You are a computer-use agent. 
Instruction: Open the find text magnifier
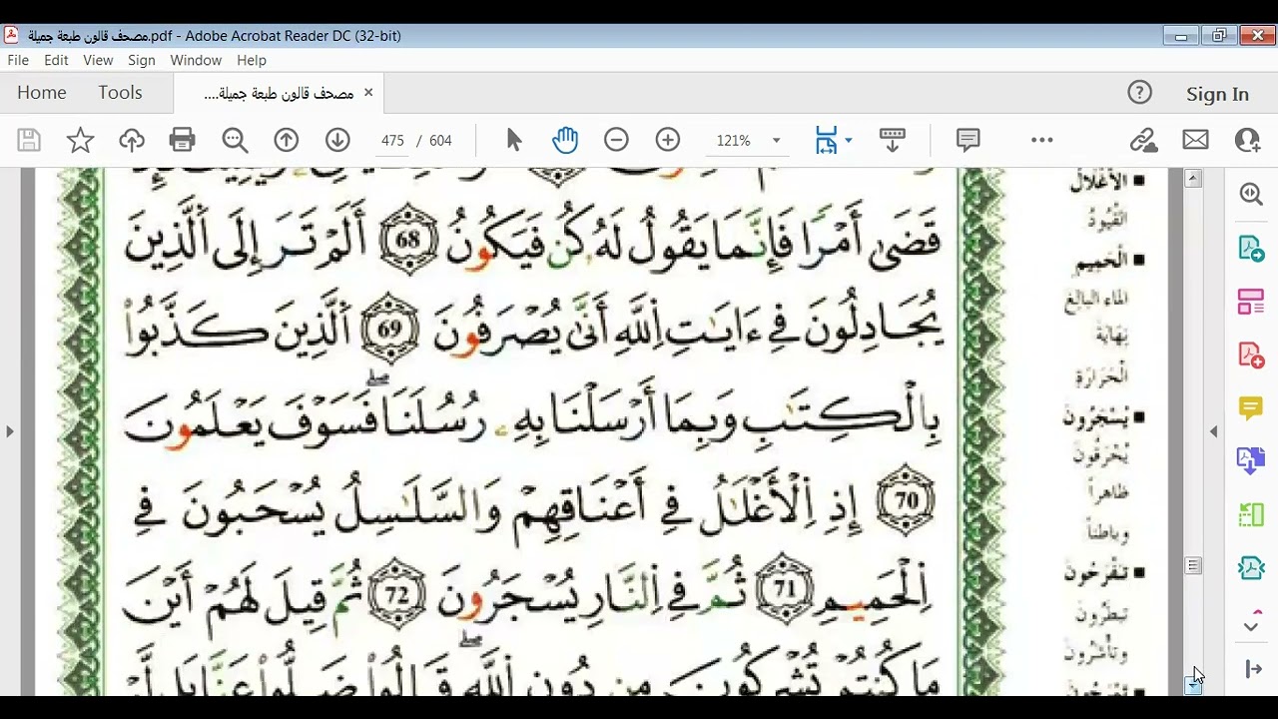(x=235, y=140)
